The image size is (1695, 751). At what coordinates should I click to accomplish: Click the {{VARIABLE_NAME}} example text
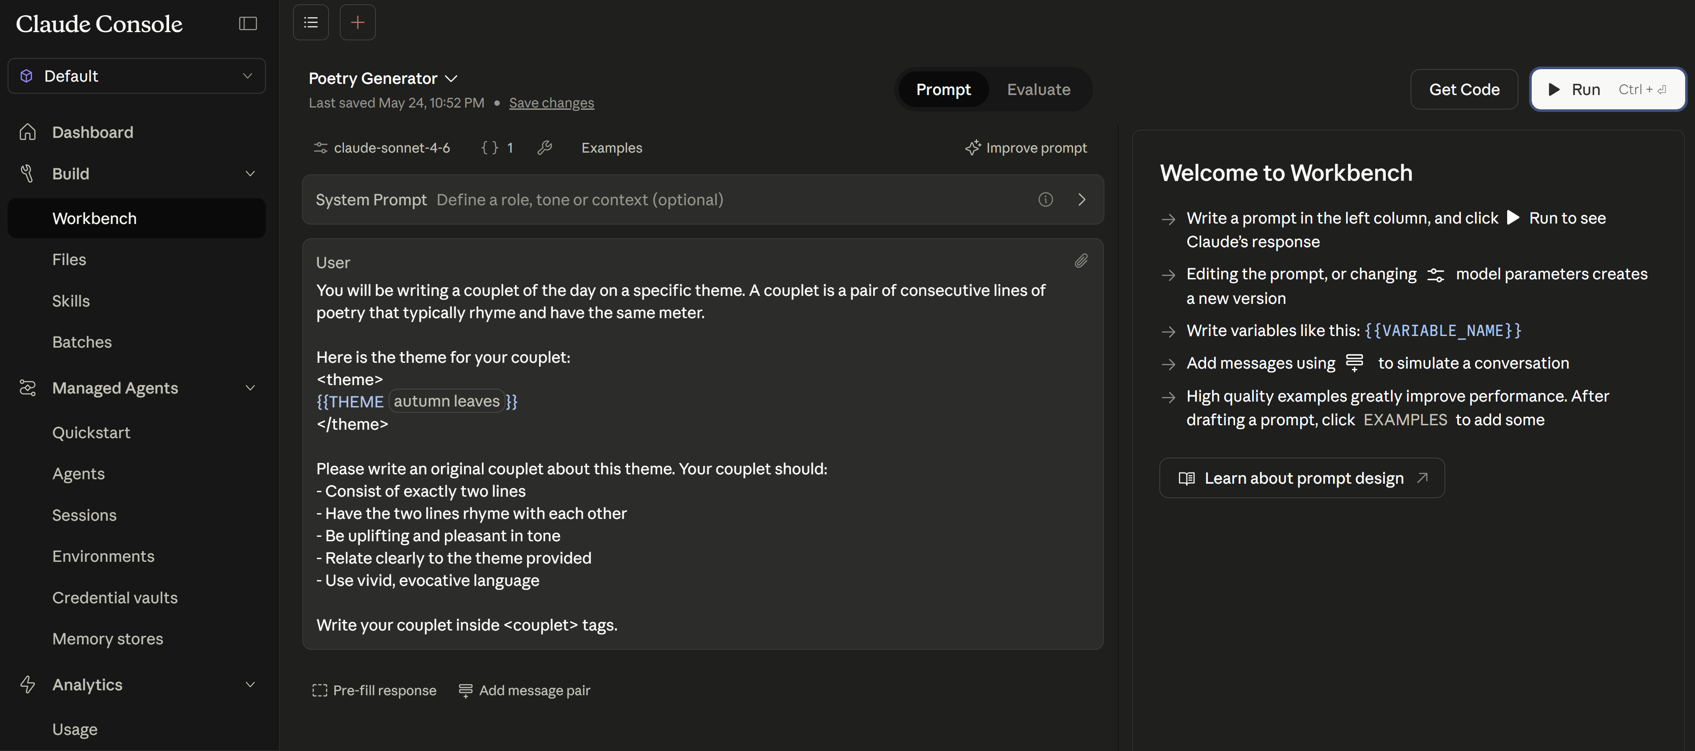1443,330
